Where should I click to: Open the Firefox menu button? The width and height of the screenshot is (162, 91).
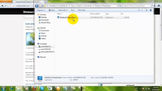pos(6,1)
